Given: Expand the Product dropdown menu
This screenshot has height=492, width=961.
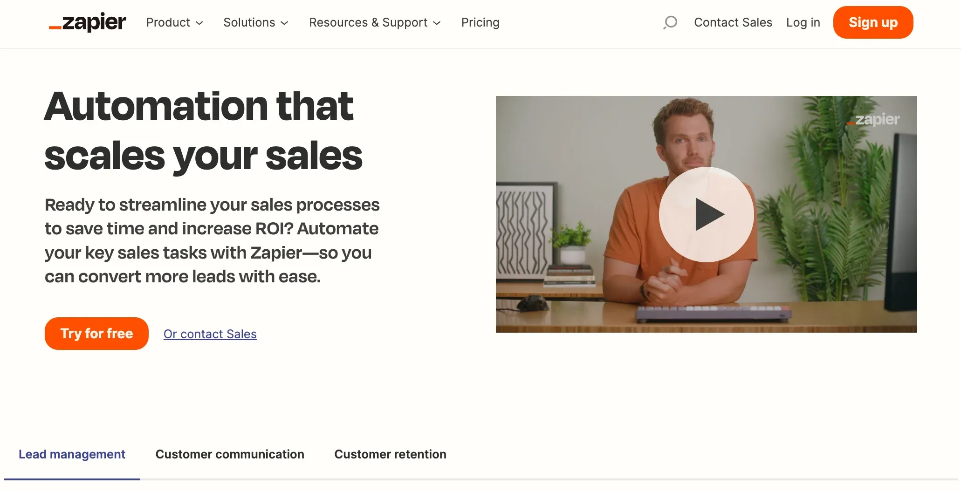Looking at the screenshot, I should pos(175,22).
